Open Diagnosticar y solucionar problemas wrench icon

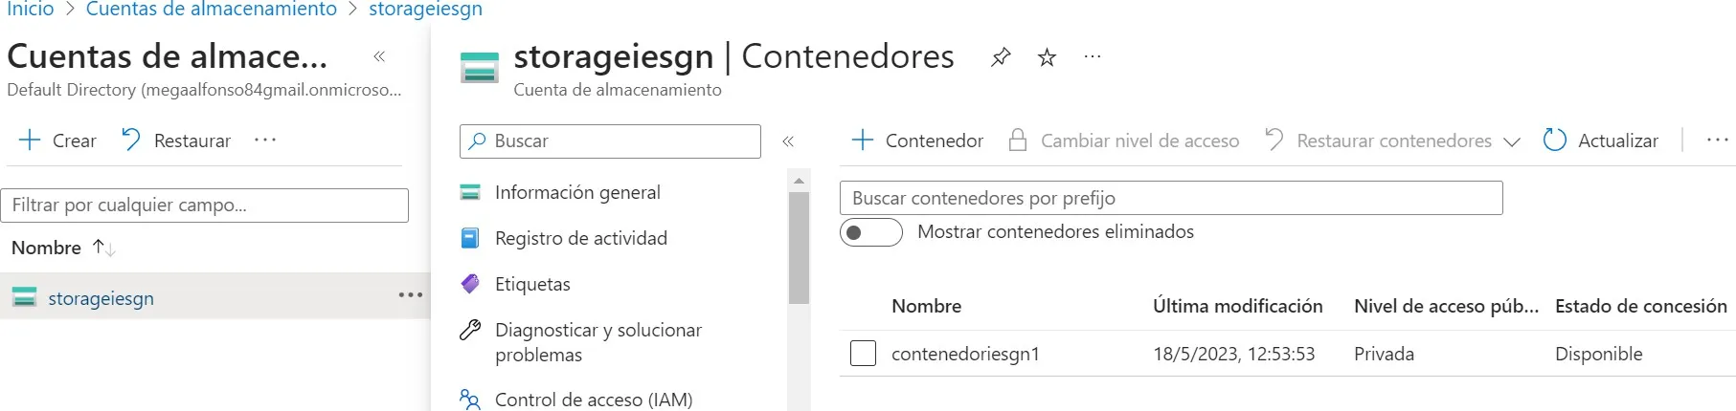[x=470, y=331]
